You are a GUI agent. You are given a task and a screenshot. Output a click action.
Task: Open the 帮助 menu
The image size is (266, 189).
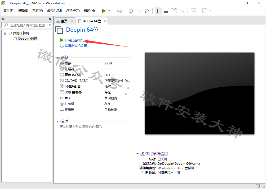[89, 11]
